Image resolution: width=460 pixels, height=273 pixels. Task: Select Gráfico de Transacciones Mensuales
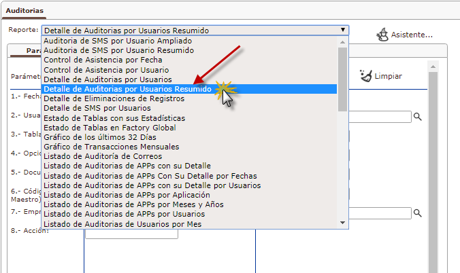coord(112,147)
